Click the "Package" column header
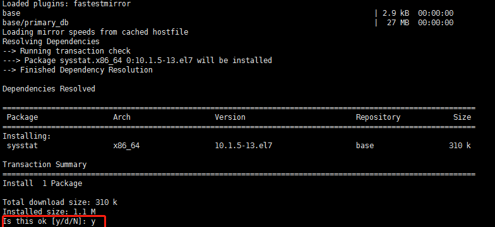The image size is (495, 227). 22,117
